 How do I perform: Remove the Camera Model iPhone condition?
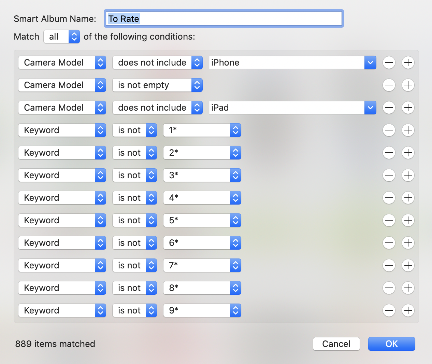point(389,62)
